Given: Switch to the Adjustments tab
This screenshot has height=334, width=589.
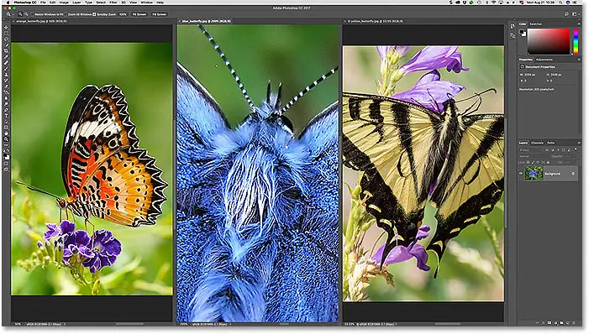Looking at the screenshot, I should [544, 60].
